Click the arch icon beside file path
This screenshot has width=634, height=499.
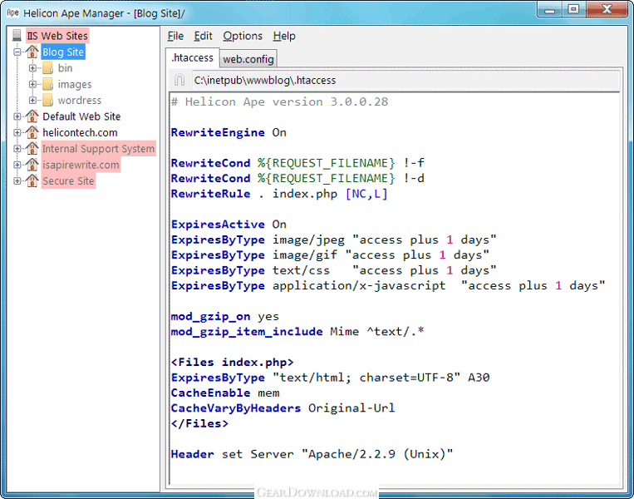(179, 80)
